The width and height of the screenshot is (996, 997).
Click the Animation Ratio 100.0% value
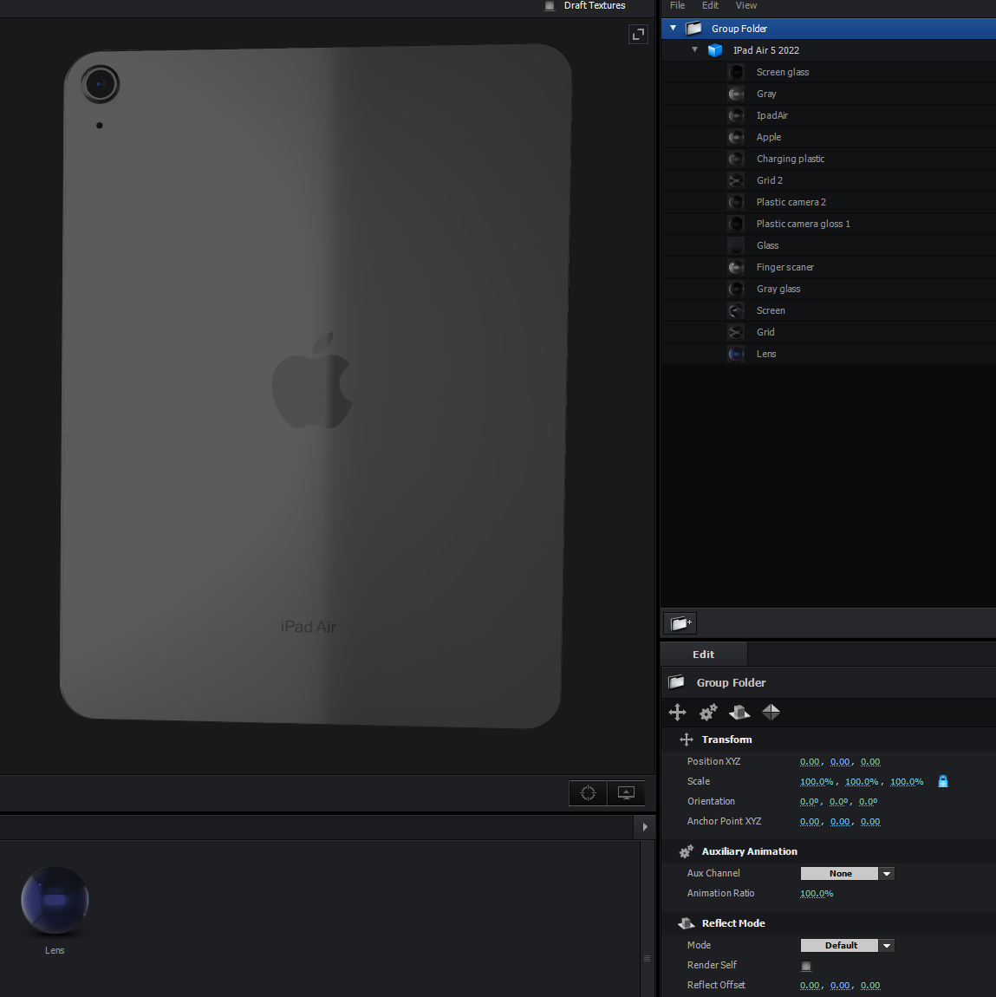click(816, 893)
